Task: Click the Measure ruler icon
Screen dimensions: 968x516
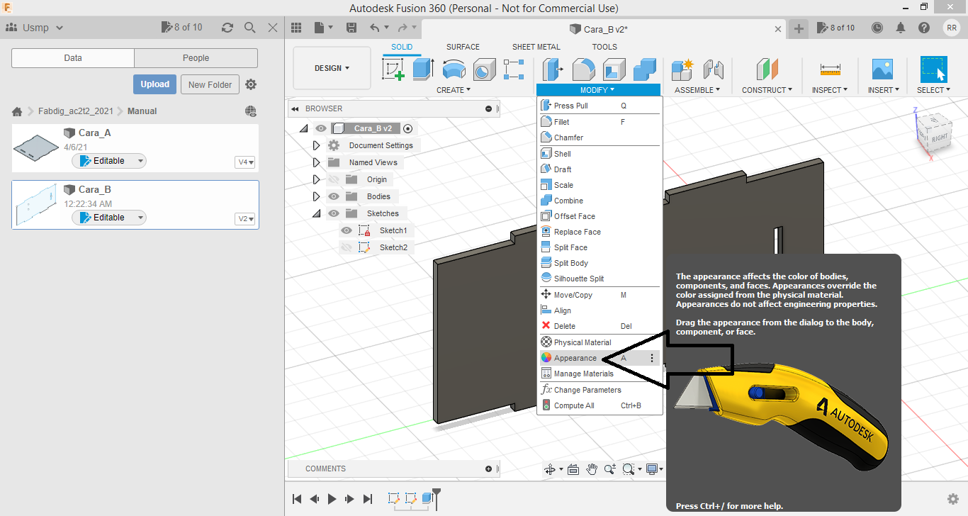Action: [830, 69]
